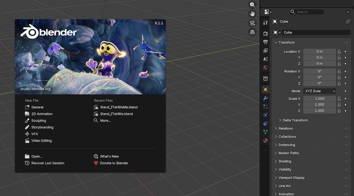Click the pin icon next to Cube header
Image resolution: width=354 pixels, height=196 pixels.
(348, 22)
